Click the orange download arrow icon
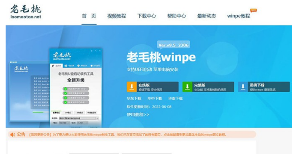 click(x=132, y=87)
